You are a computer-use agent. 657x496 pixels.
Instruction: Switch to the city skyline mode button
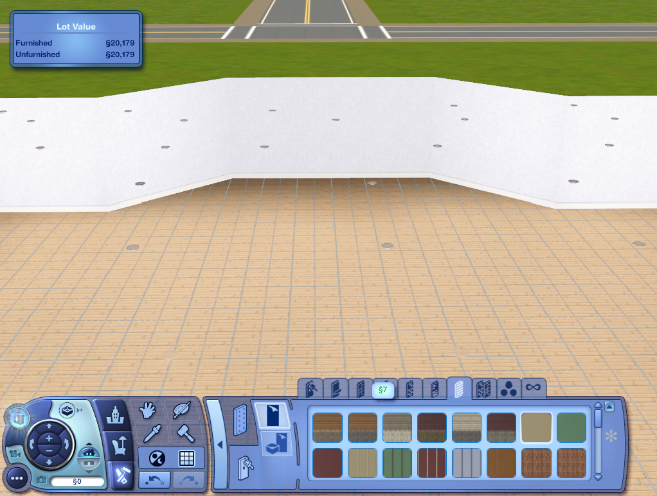click(x=114, y=415)
